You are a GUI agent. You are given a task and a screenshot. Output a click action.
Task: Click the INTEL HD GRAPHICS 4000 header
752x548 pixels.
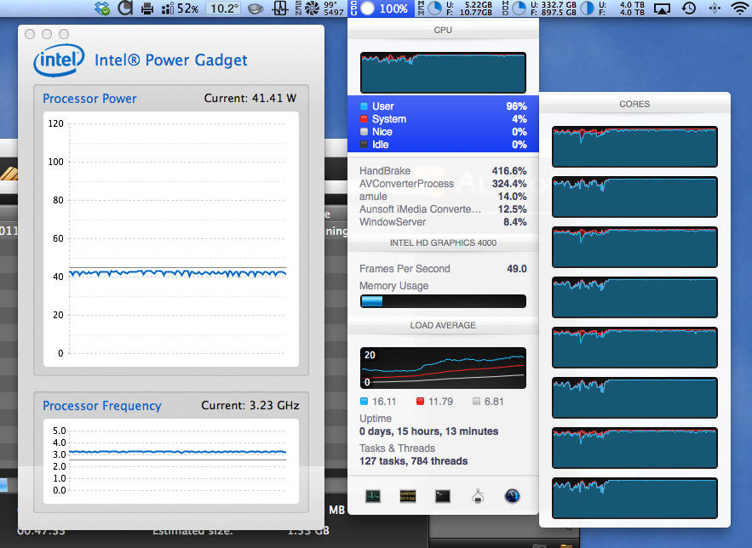pyautogui.click(x=443, y=243)
